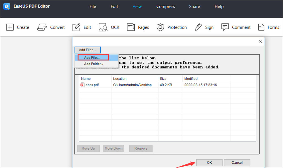Select the Forms document icon
This screenshot has width=283, height=168.
coord(261,27)
